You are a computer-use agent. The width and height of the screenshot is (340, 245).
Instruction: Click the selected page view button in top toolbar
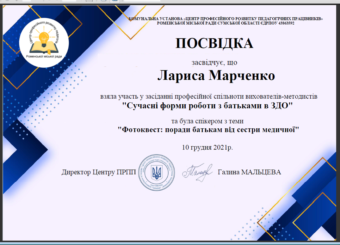point(114,1)
